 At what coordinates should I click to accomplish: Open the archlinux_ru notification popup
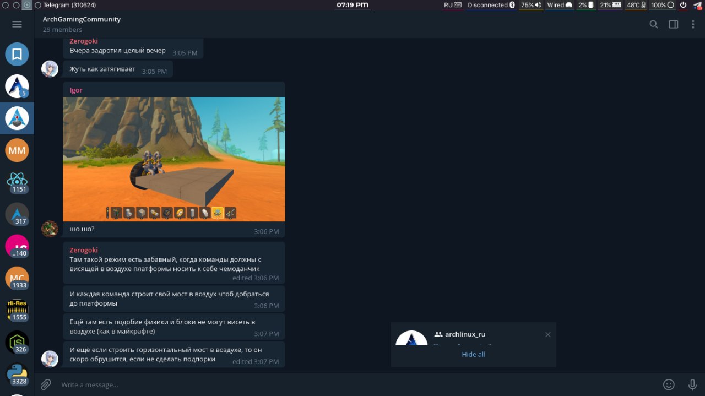coord(474,334)
